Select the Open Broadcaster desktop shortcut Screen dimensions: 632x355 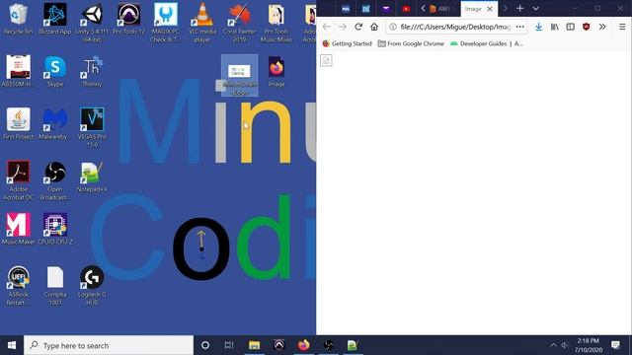(55, 180)
